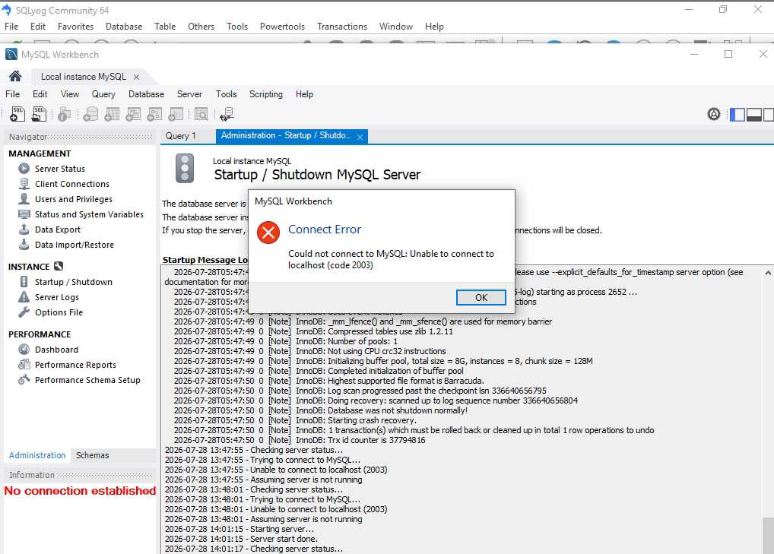Image resolution: width=774 pixels, height=554 pixels.
Task: Open SQLyog Favorites menu
Action: (75, 27)
